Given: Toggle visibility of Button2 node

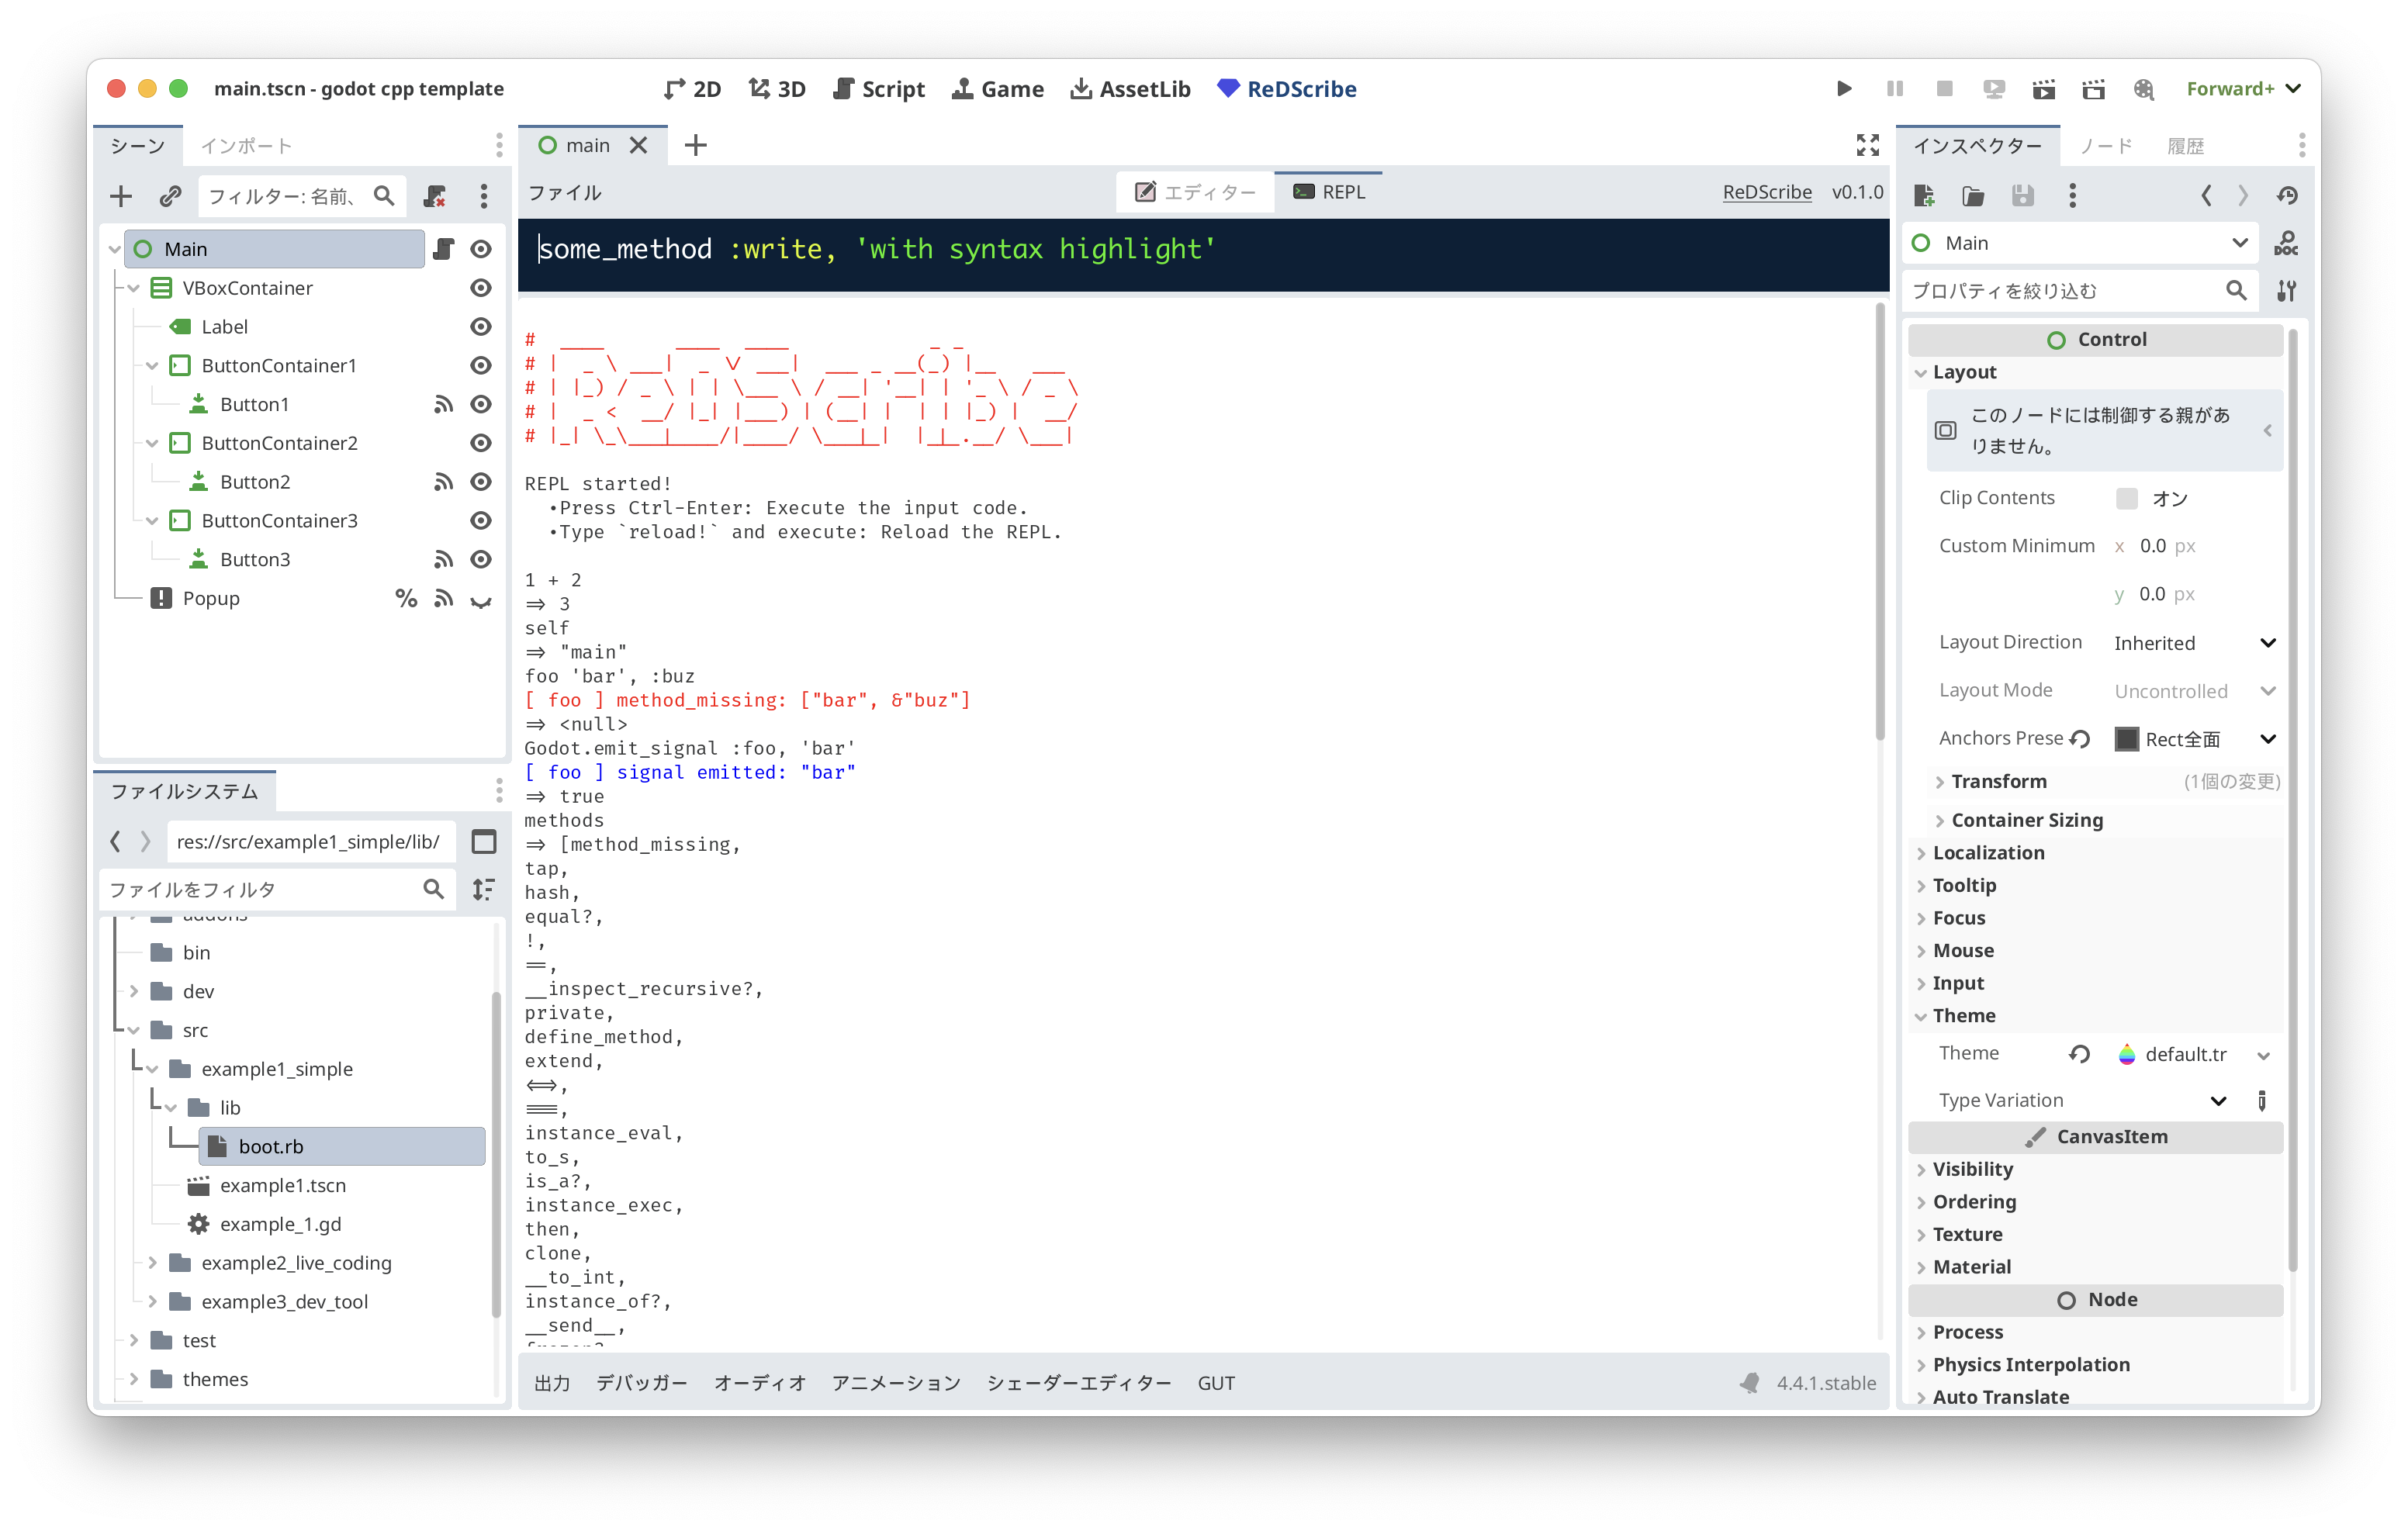Looking at the screenshot, I should coord(481,482).
